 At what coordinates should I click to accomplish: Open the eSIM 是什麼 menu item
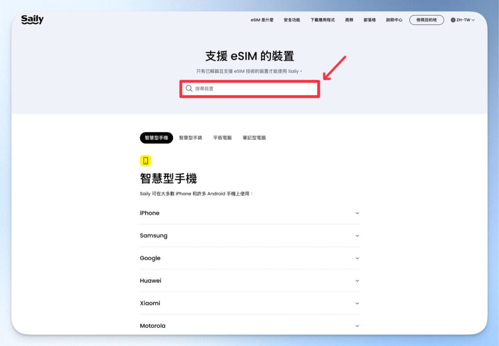pos(262,20)
